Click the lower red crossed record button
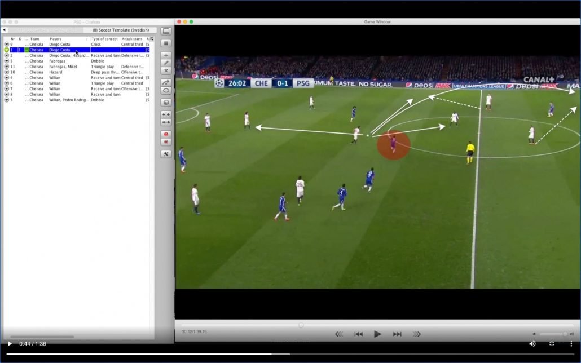 pyautogui.click(x=166, y=142)
